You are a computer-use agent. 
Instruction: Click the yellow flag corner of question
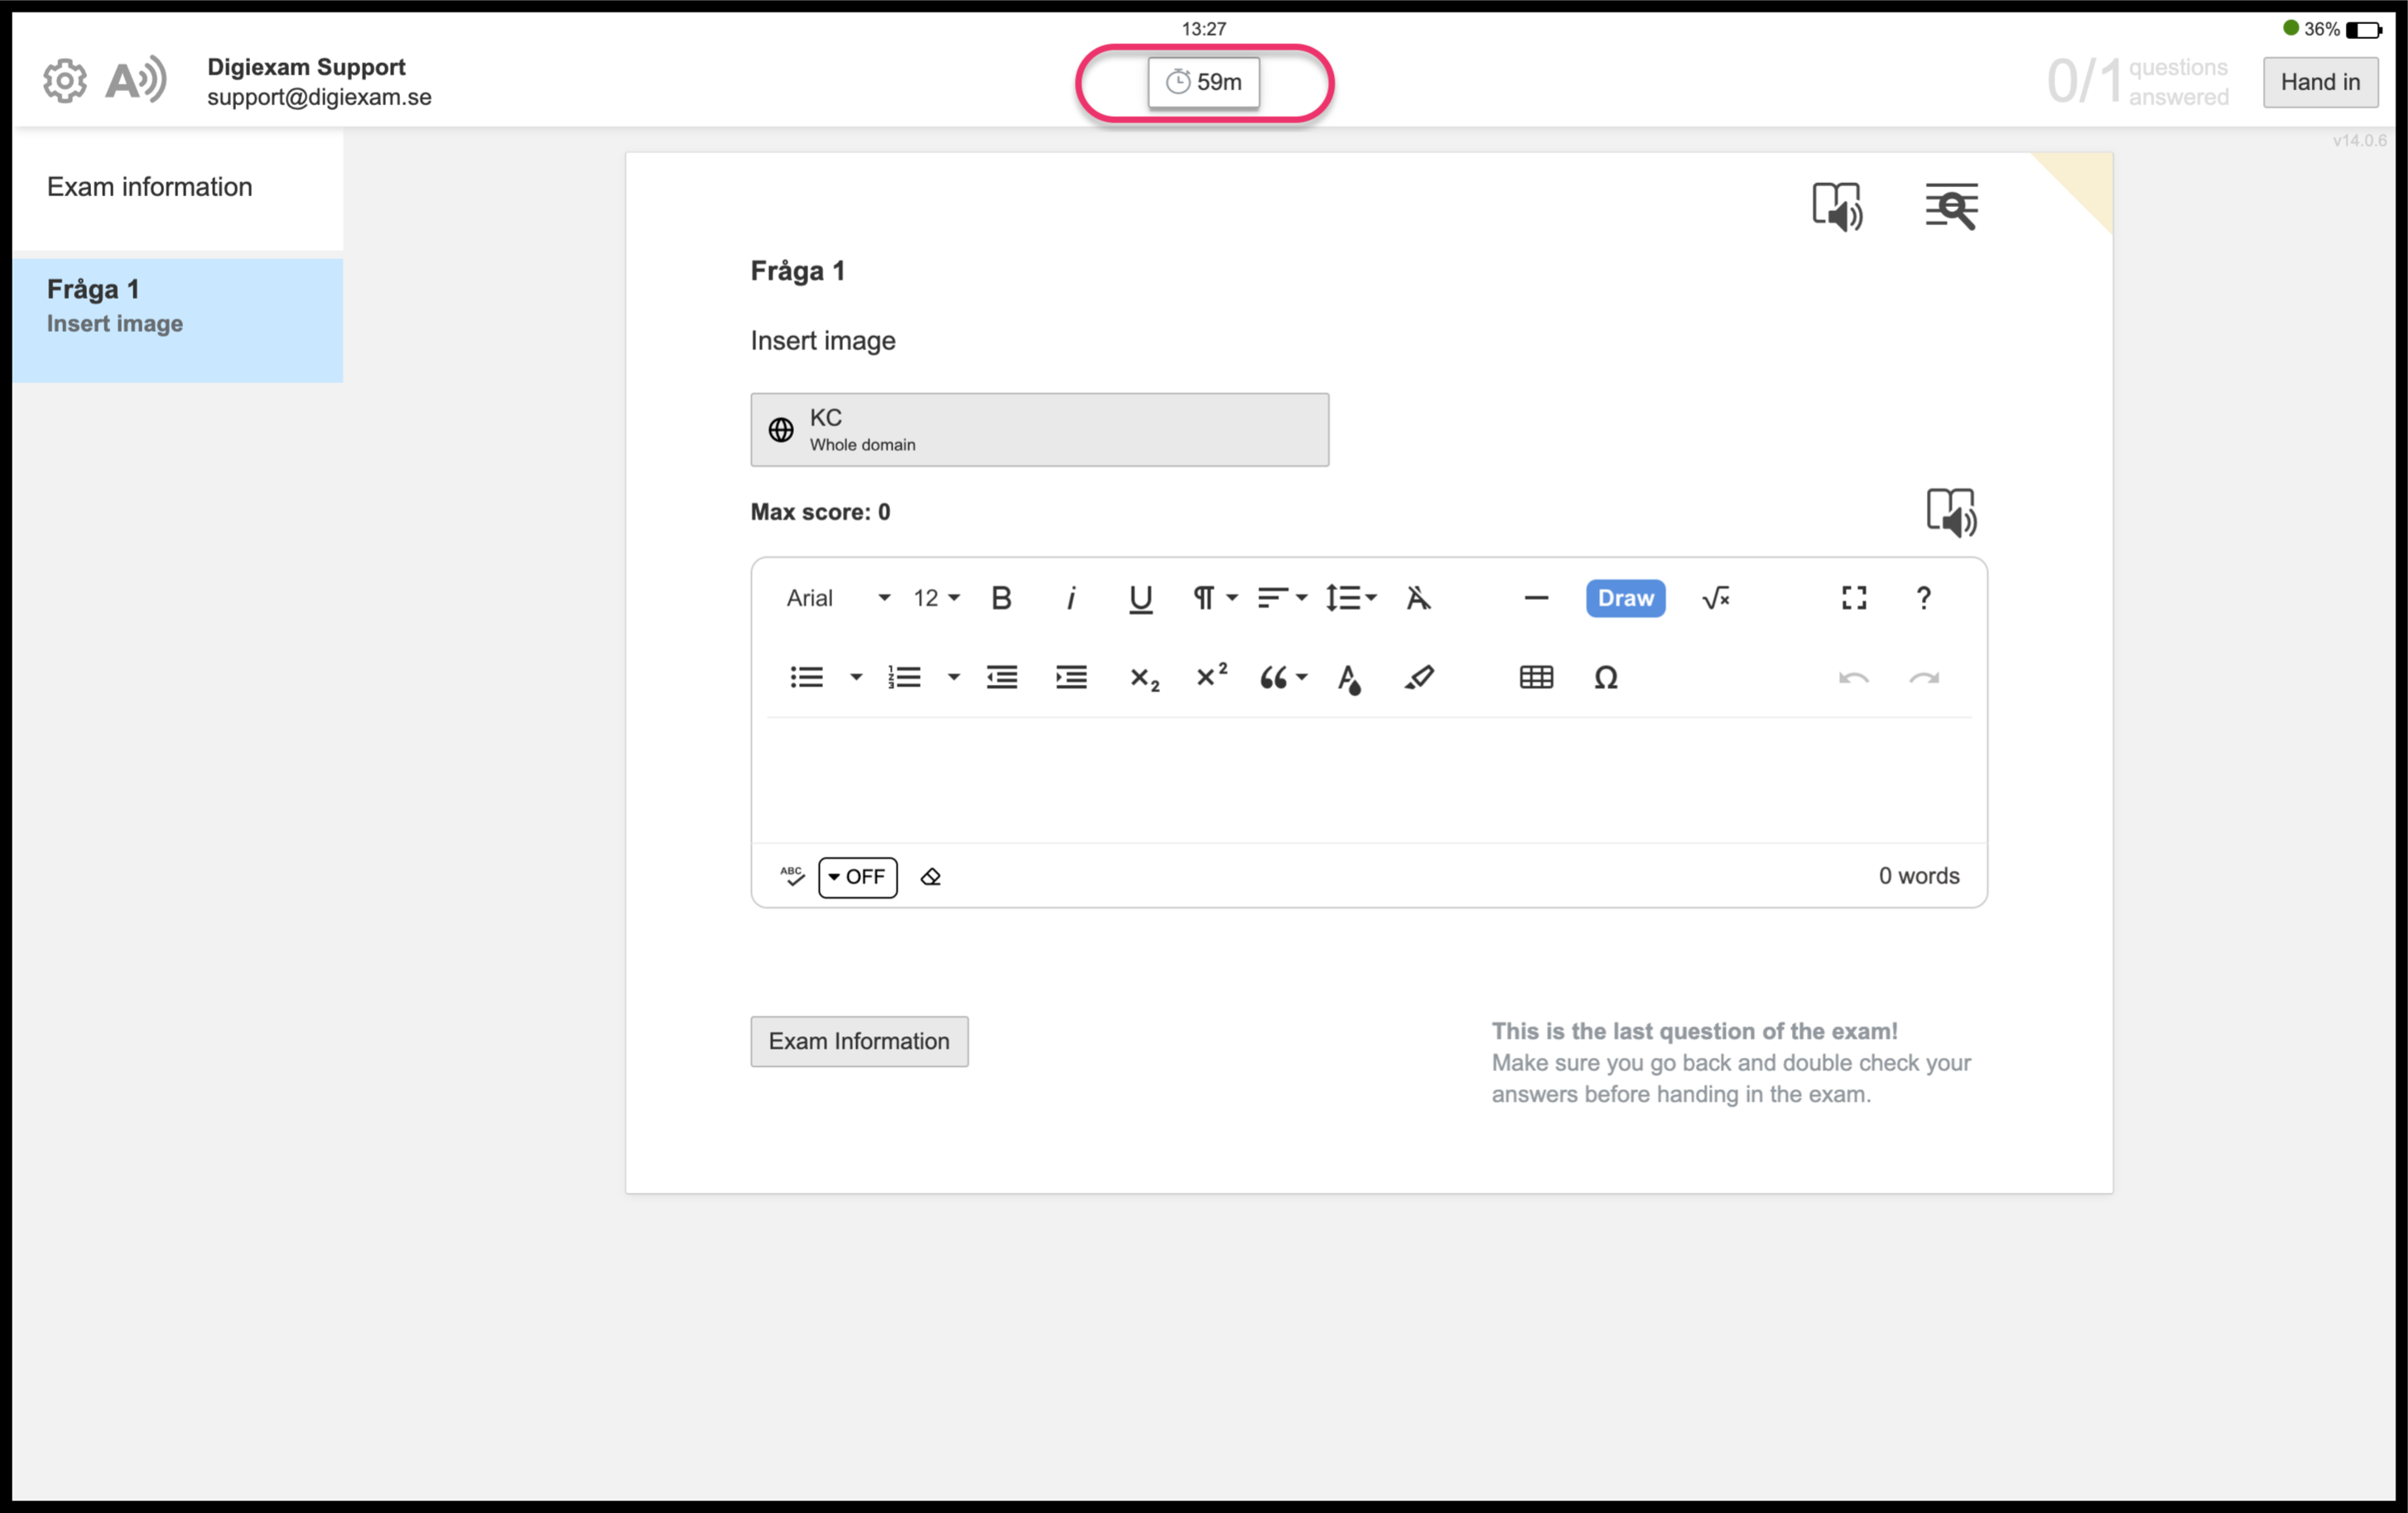2083,183
